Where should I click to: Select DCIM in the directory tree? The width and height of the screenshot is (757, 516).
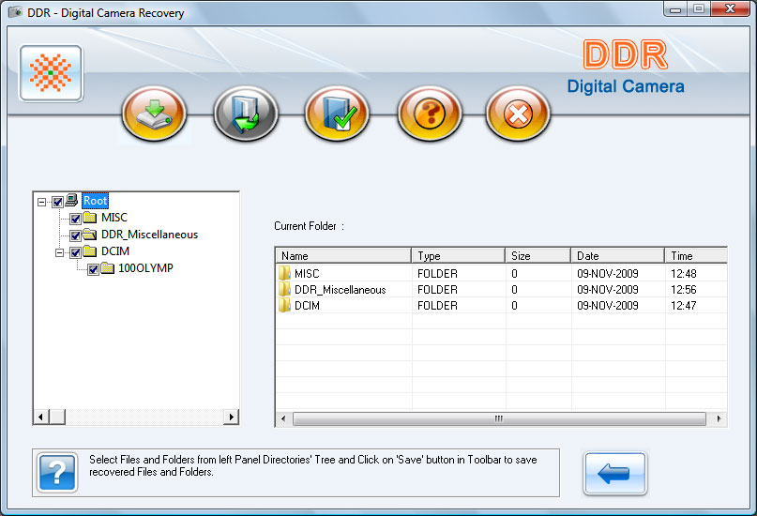tap(115, 251)
